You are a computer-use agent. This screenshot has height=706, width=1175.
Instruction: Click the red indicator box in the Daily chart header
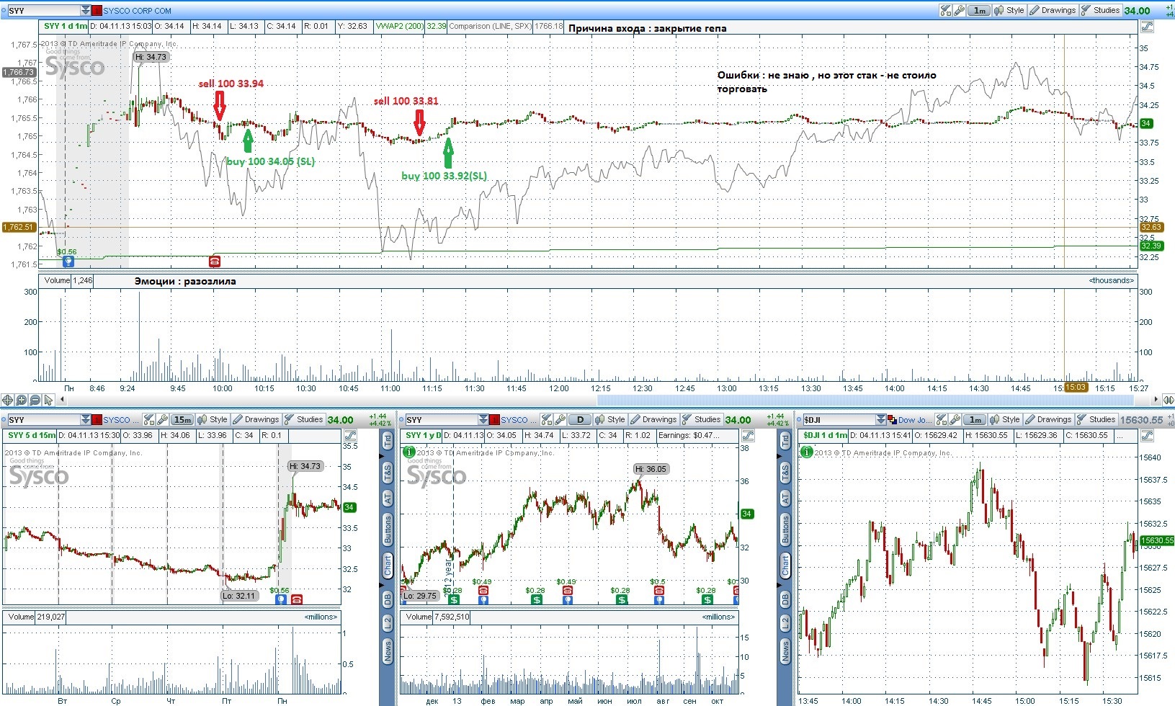[494, 420]
